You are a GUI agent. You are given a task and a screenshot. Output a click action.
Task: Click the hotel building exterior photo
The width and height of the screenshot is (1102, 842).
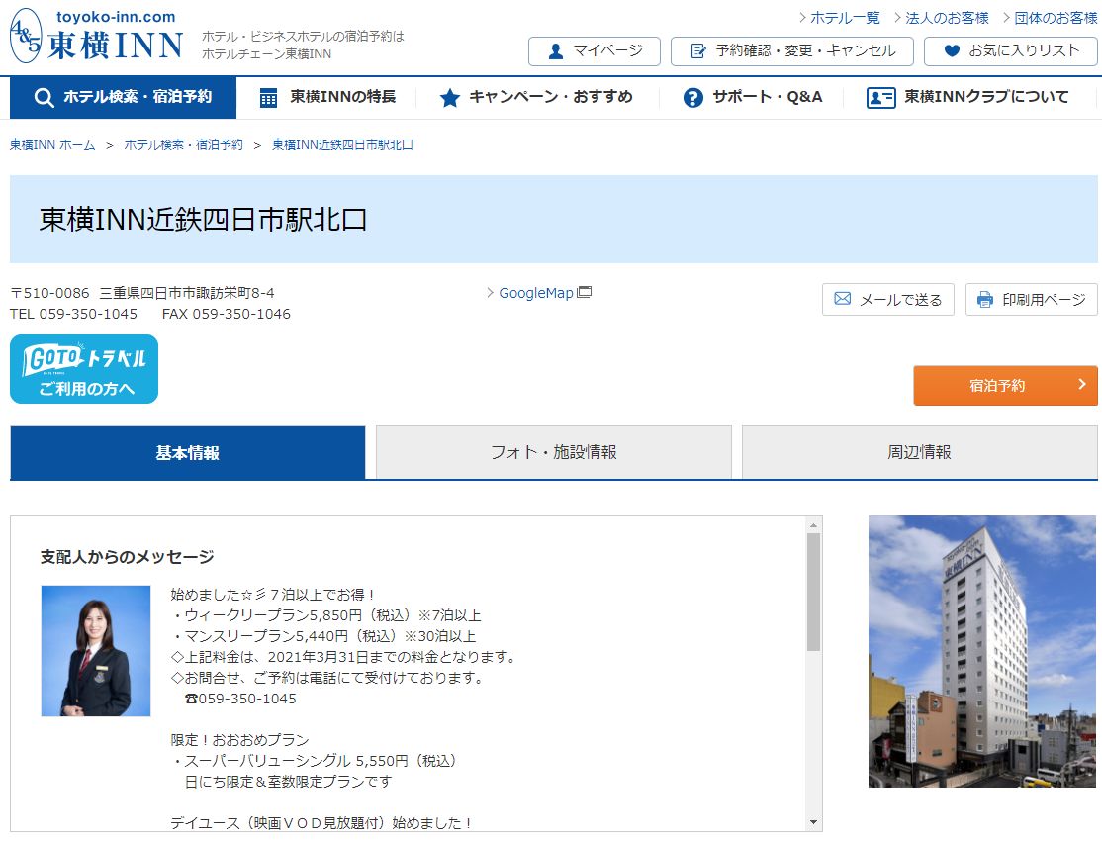click(982, 651)
